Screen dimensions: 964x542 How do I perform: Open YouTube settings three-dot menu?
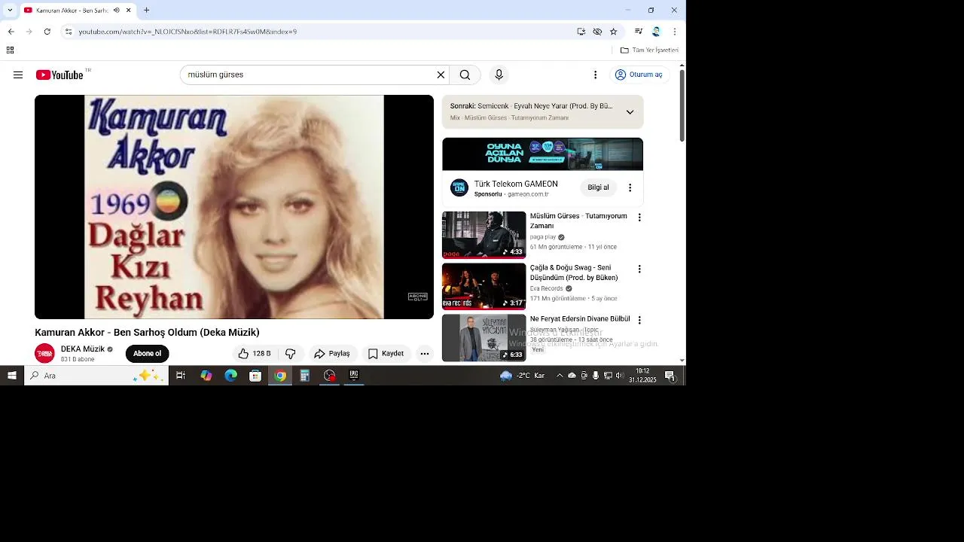(595, 75)
